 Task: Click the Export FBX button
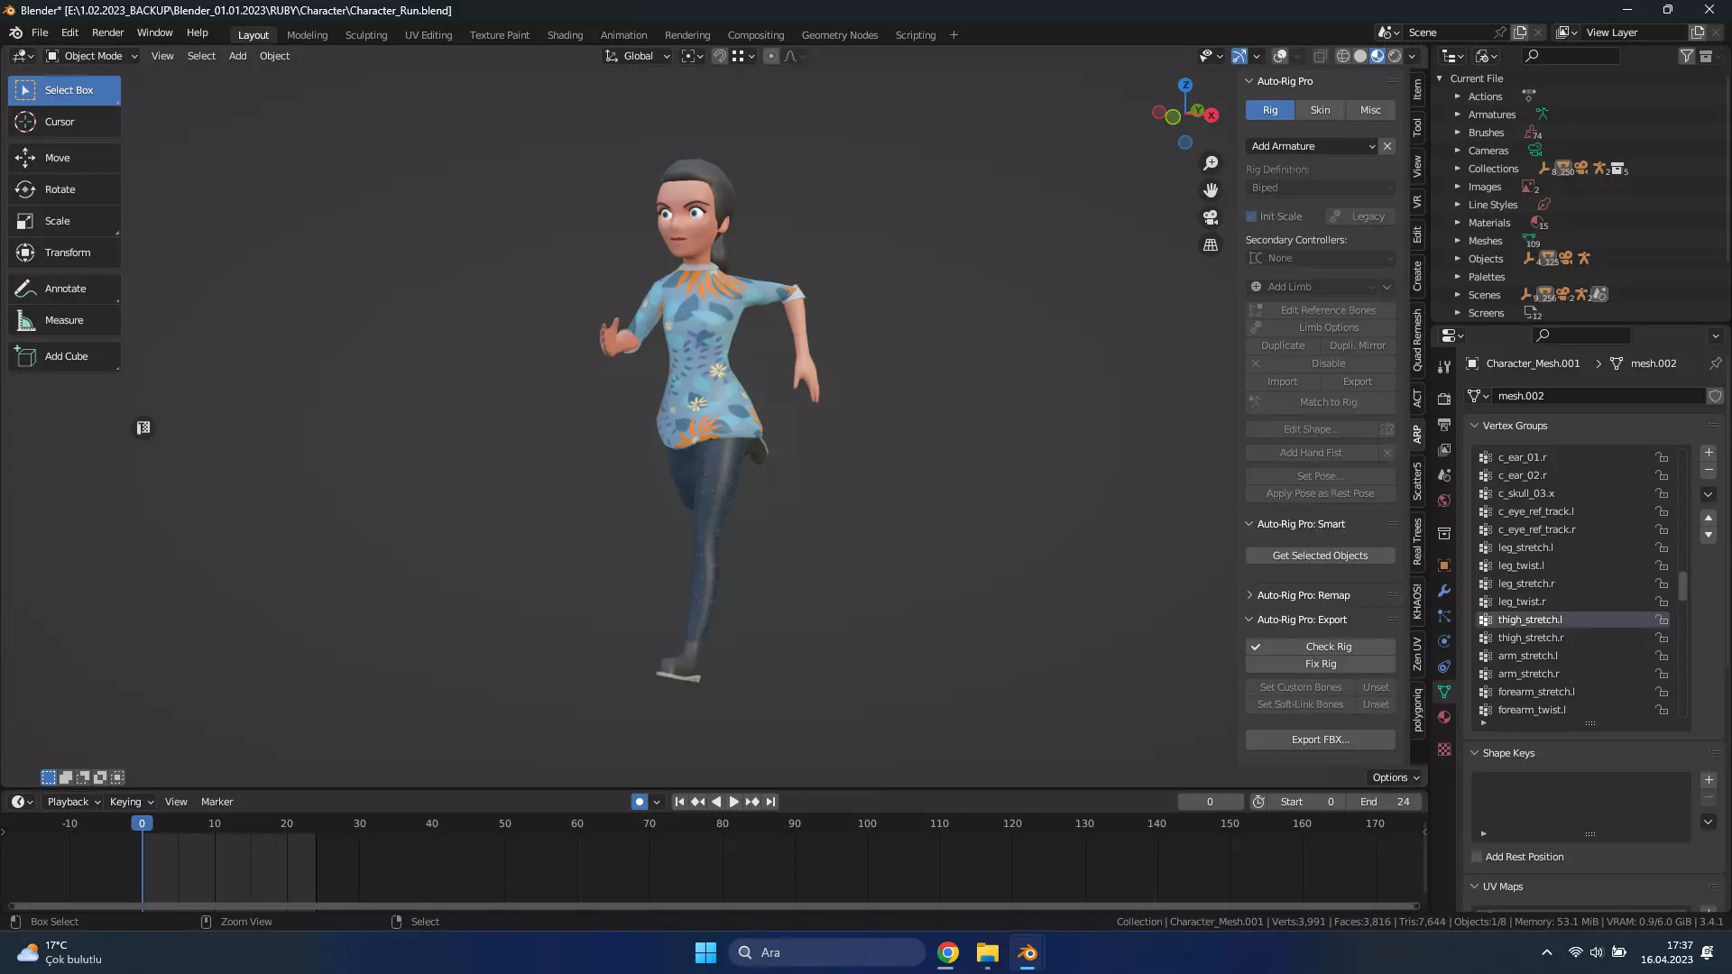pyautogui.click(x=1320, y=740)
